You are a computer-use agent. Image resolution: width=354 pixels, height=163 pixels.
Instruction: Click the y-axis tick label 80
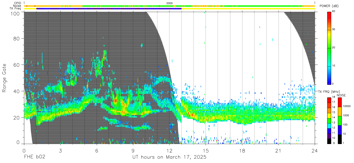pos(17,38)
